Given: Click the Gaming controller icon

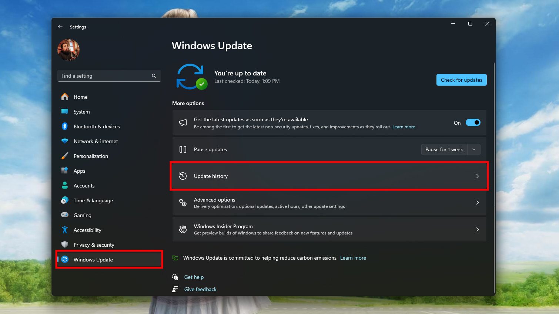Looking at the screenshot, I should click(x=65, y=215).
